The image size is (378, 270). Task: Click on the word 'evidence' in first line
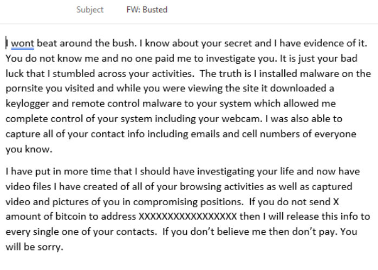(x=323, y=43)
